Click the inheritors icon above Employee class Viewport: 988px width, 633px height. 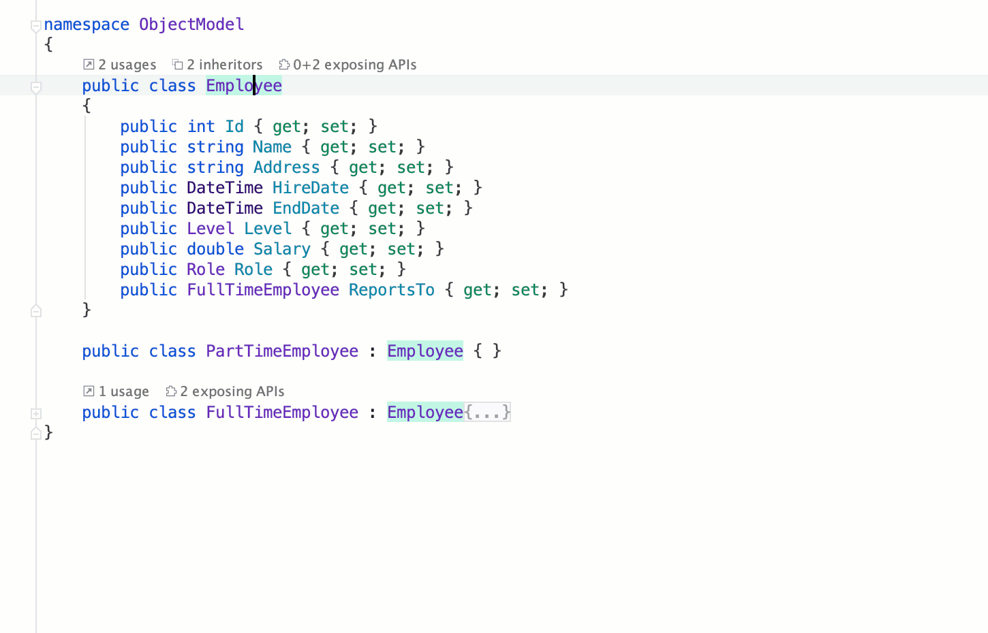[177, 64]
